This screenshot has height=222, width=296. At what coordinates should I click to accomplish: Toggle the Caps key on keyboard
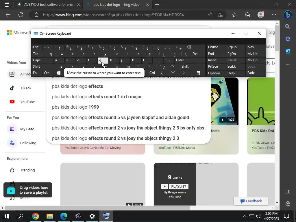click(42, 60)
